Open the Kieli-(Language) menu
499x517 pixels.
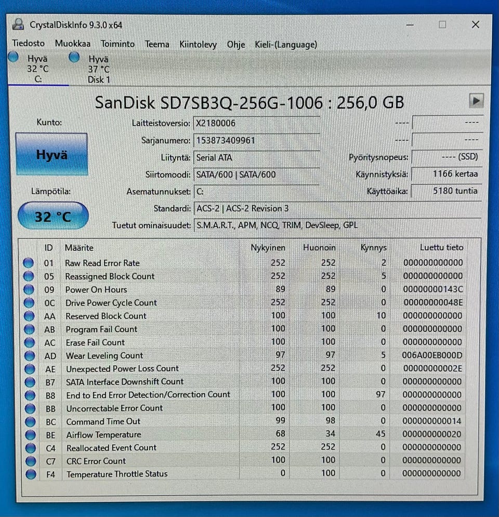286,45
